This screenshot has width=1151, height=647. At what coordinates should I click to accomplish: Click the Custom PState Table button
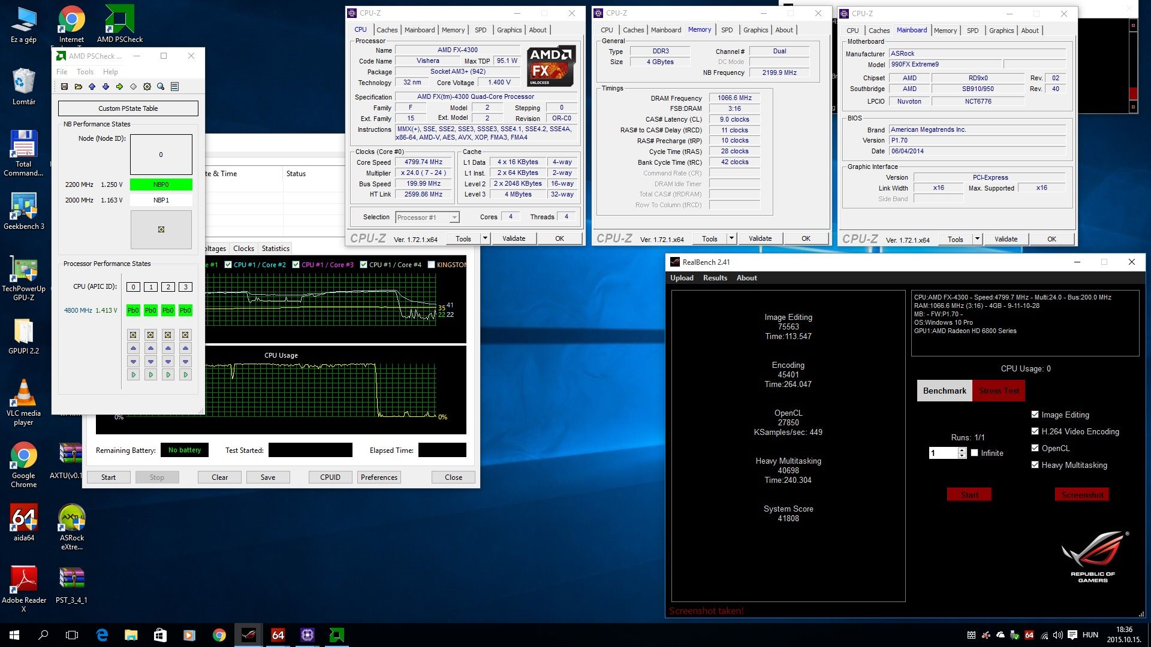[x=128, y=108]
